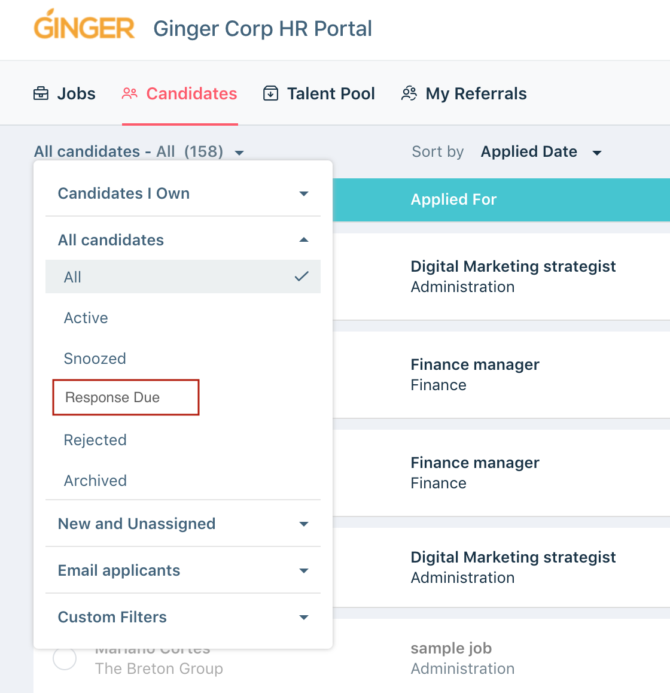The height and width of the screenshot is (693, 670).
Task: Open the All candidates filter dropdown
Action: coord(139,151)
